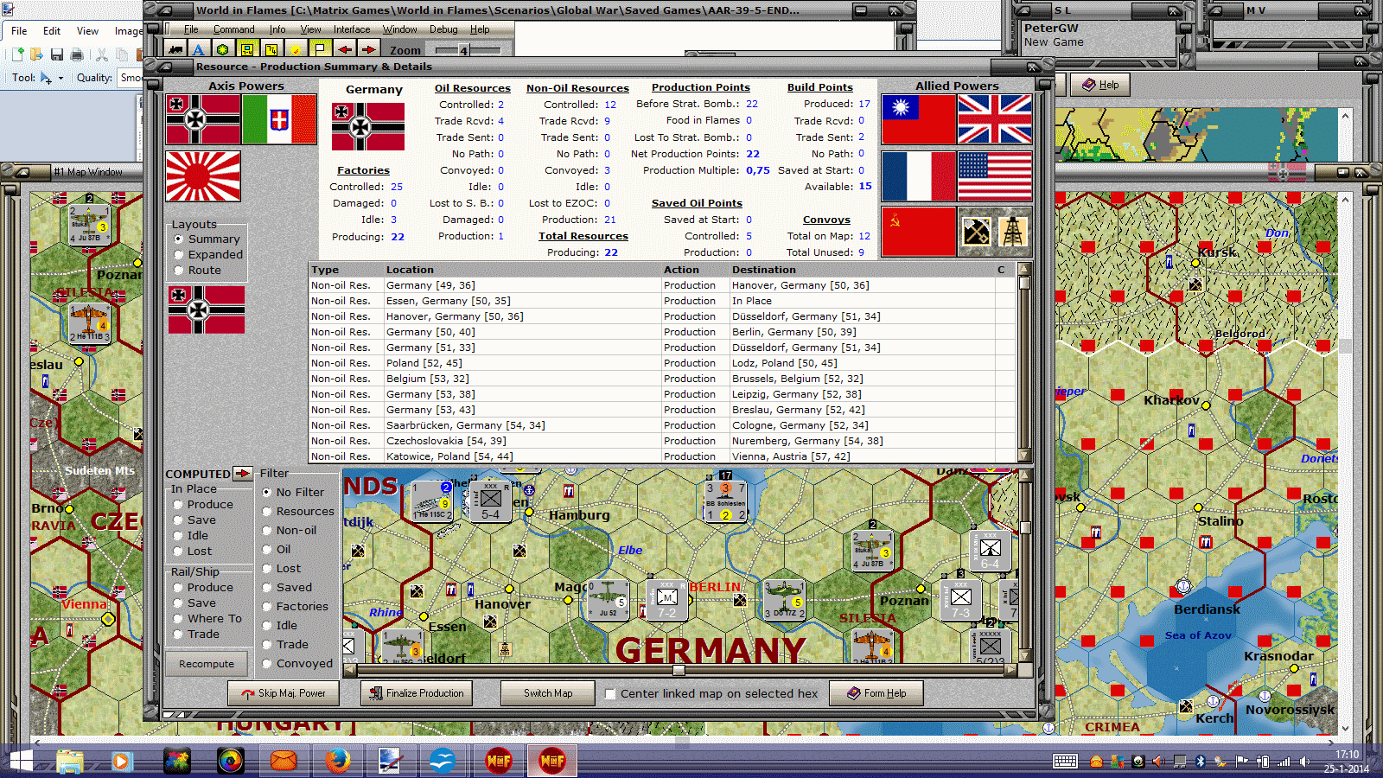Click the Windows Start button

(20, 761)
